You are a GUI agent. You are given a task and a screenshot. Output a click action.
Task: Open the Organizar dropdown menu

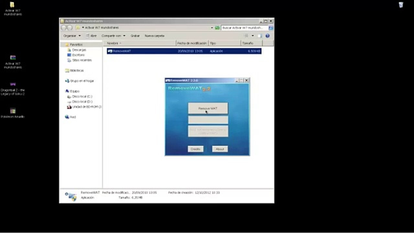(x=72, y=36)
